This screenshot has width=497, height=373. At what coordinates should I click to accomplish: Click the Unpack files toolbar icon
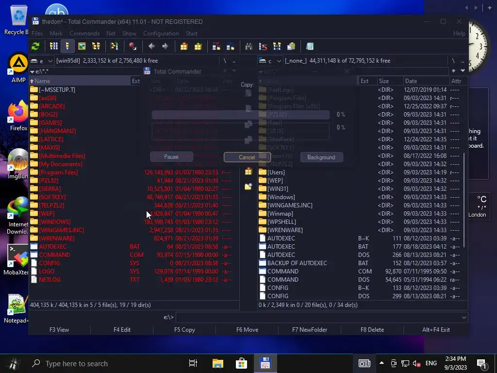pos(198,46)
